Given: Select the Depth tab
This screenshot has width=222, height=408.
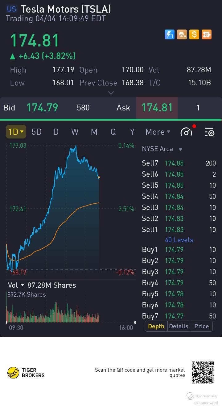Looking at the screenshot, I should [x=156, y=326].
